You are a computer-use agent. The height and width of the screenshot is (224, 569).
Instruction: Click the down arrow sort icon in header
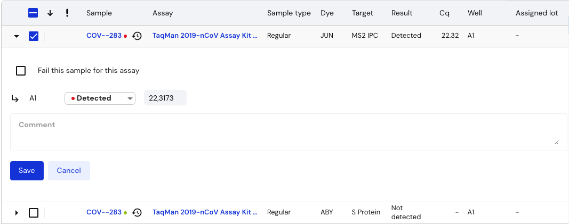(x=50, y=13)
